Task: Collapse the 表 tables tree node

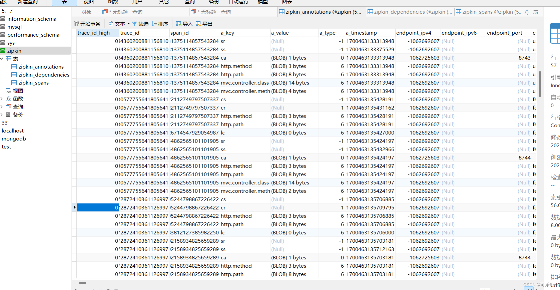Action: click(x=2, y=59)
